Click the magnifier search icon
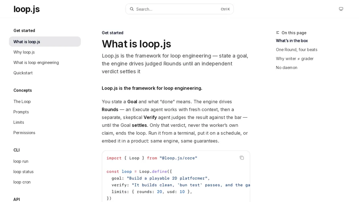Image resolution: width=359 pixels, height=202 pixels. (x=132, y=9)
